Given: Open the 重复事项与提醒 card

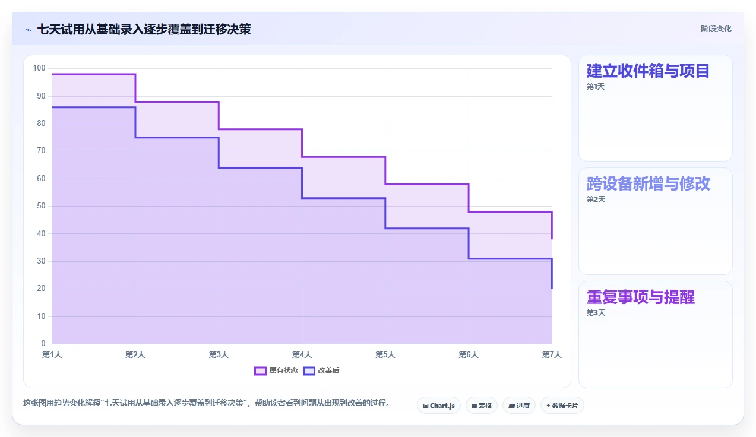Looking at the screenshot, I should 655,334.
